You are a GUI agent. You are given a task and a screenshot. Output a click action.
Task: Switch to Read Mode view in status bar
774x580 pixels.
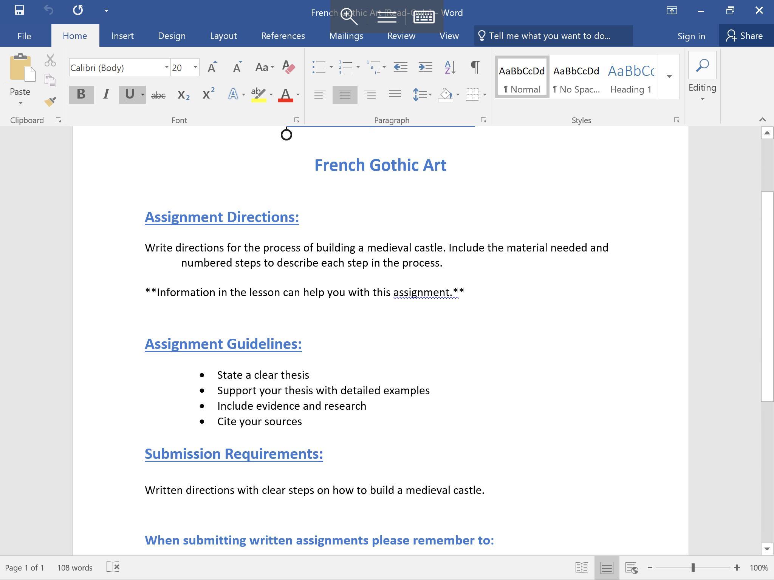582,568
